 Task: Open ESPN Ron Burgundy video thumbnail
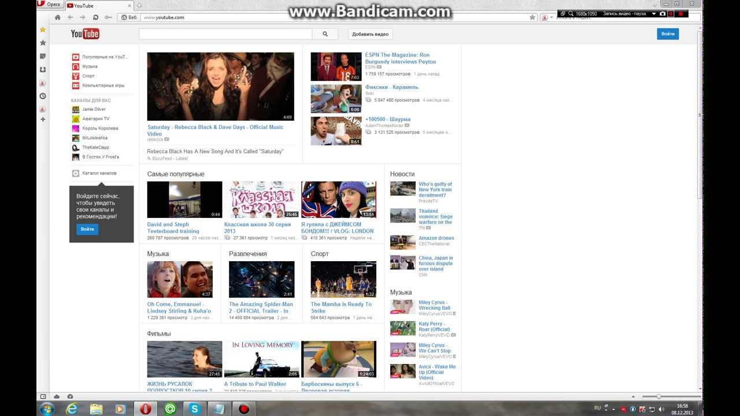(x=336, y=66)
